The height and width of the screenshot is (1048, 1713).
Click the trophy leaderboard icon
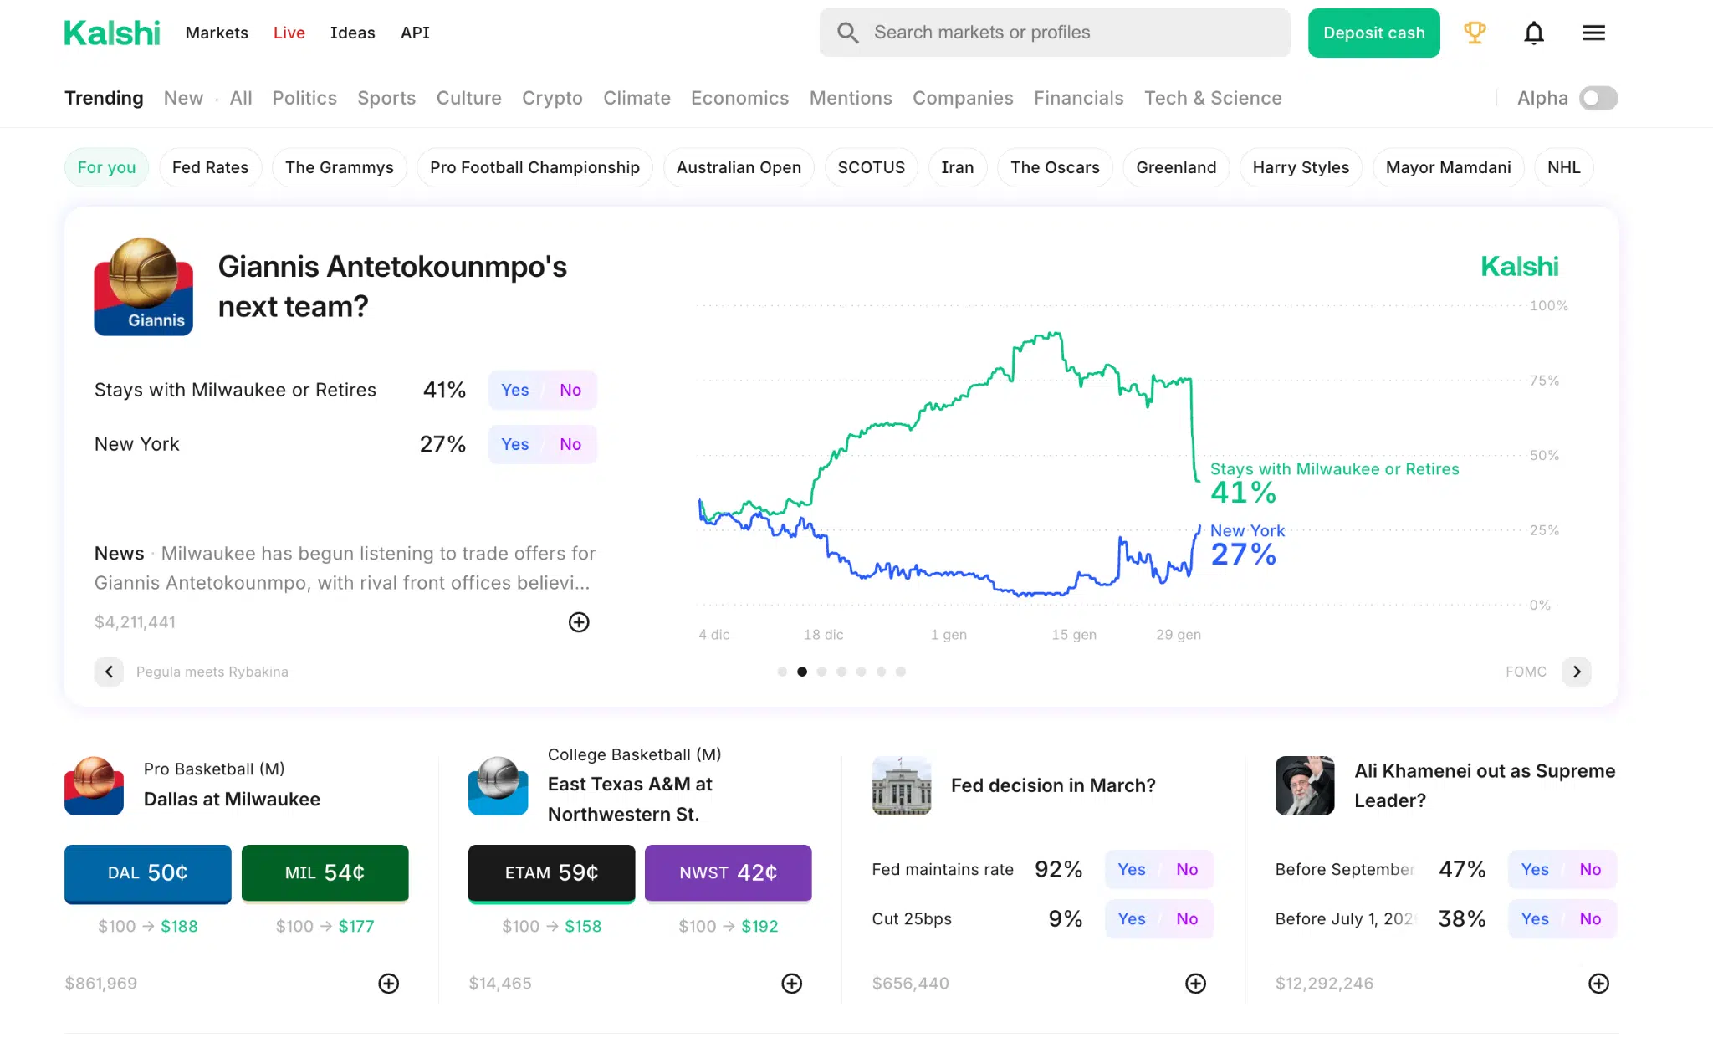pos(1475,33)
